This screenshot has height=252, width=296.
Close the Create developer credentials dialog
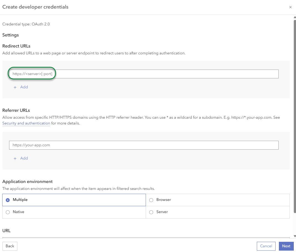(290, 7)
